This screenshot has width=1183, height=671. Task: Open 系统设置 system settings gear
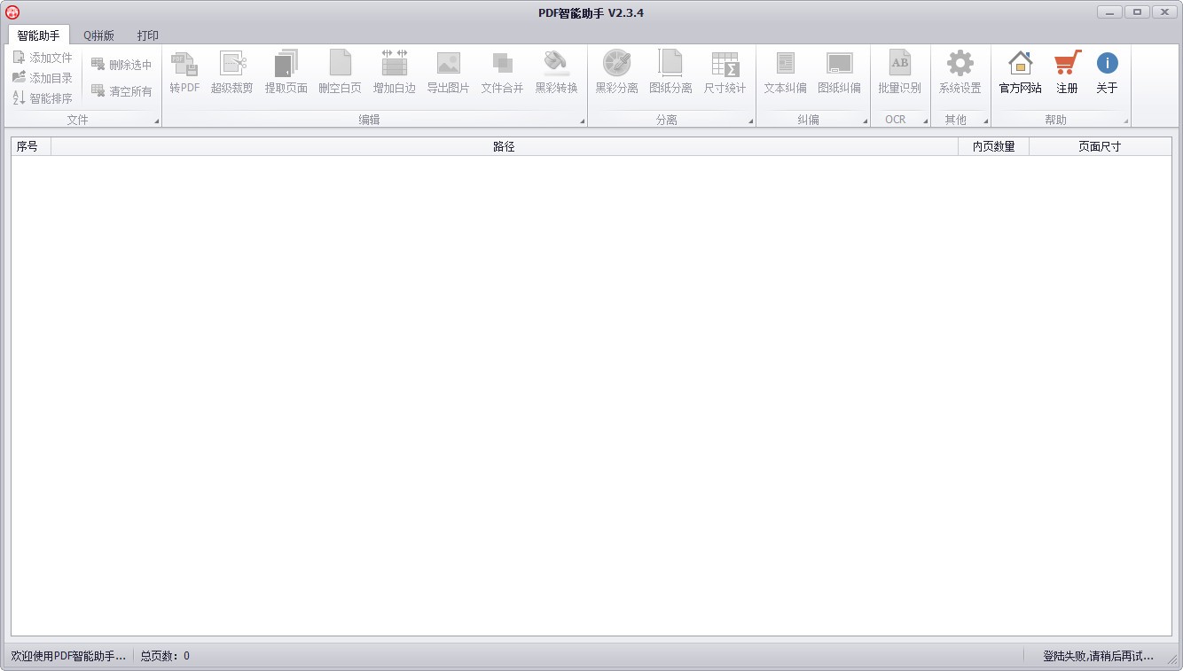(x=960, y=63)
